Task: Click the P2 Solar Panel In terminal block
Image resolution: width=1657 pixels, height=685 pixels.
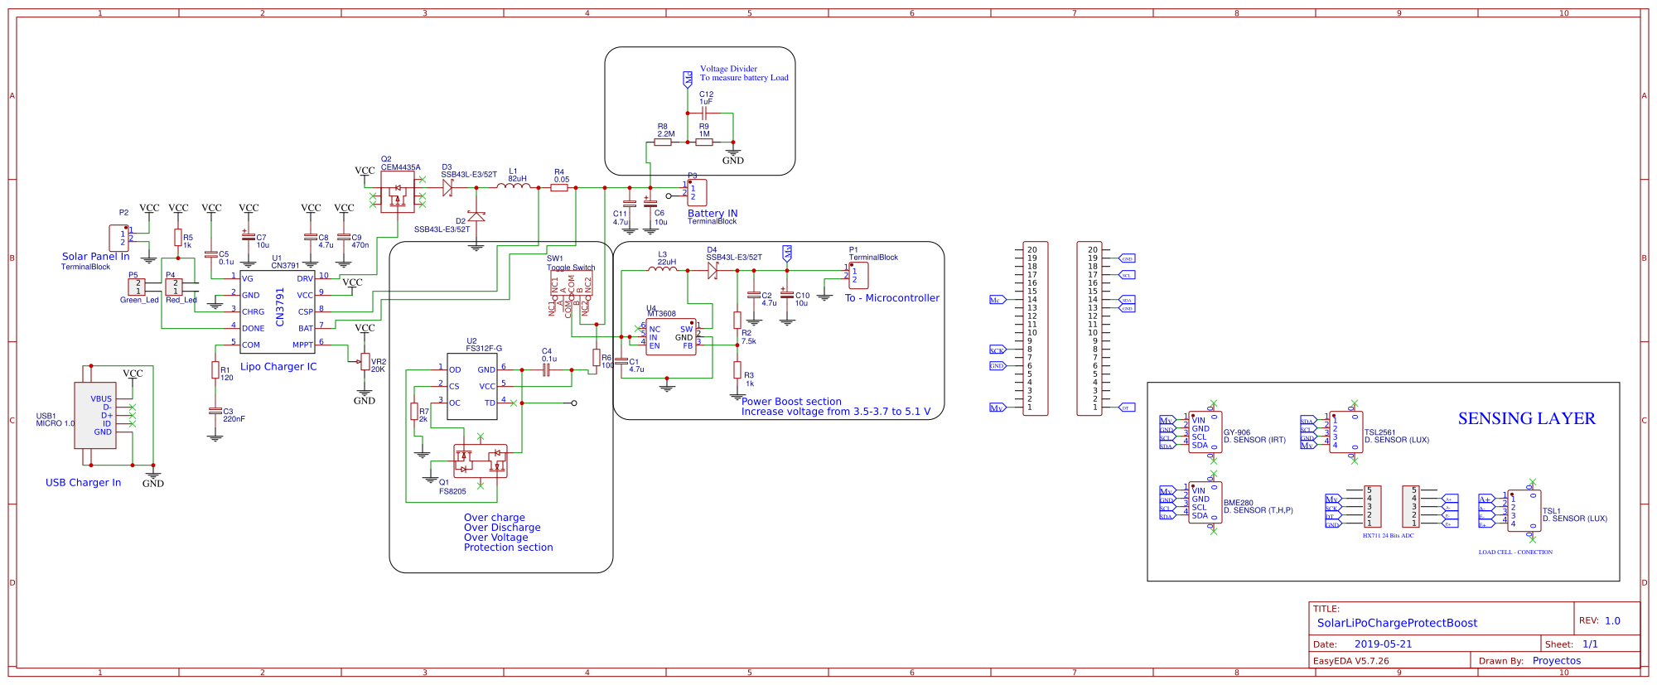Action: [119, 239]
